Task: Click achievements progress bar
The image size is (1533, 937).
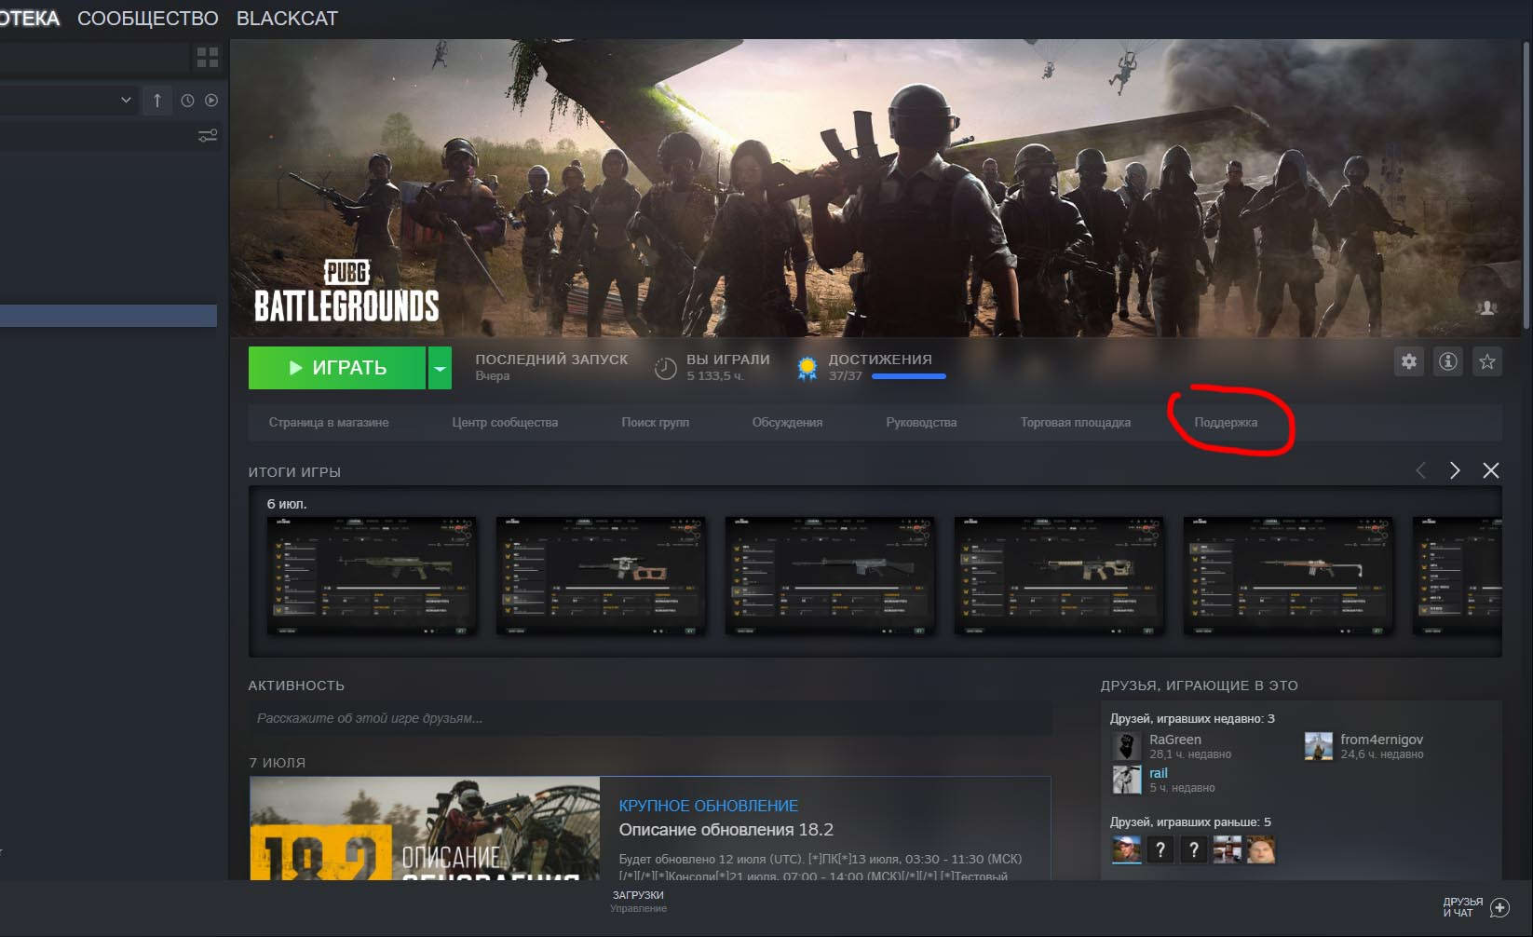Action: pyautogui.click(x=908, y=376)
